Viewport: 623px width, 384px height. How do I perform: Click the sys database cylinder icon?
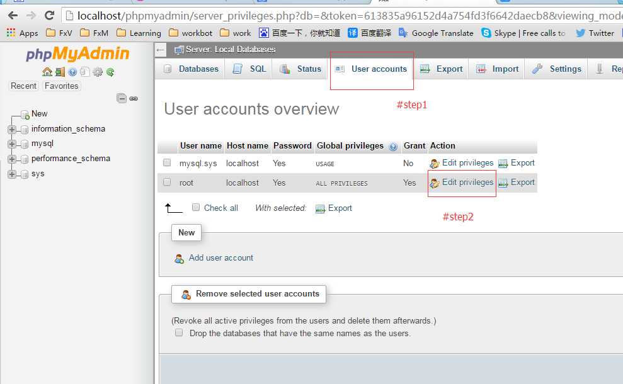[25, 174]
